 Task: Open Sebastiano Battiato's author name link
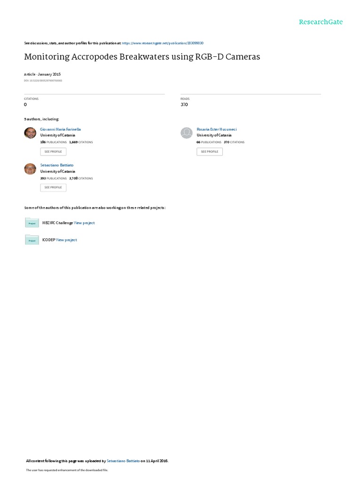point(57,165)
